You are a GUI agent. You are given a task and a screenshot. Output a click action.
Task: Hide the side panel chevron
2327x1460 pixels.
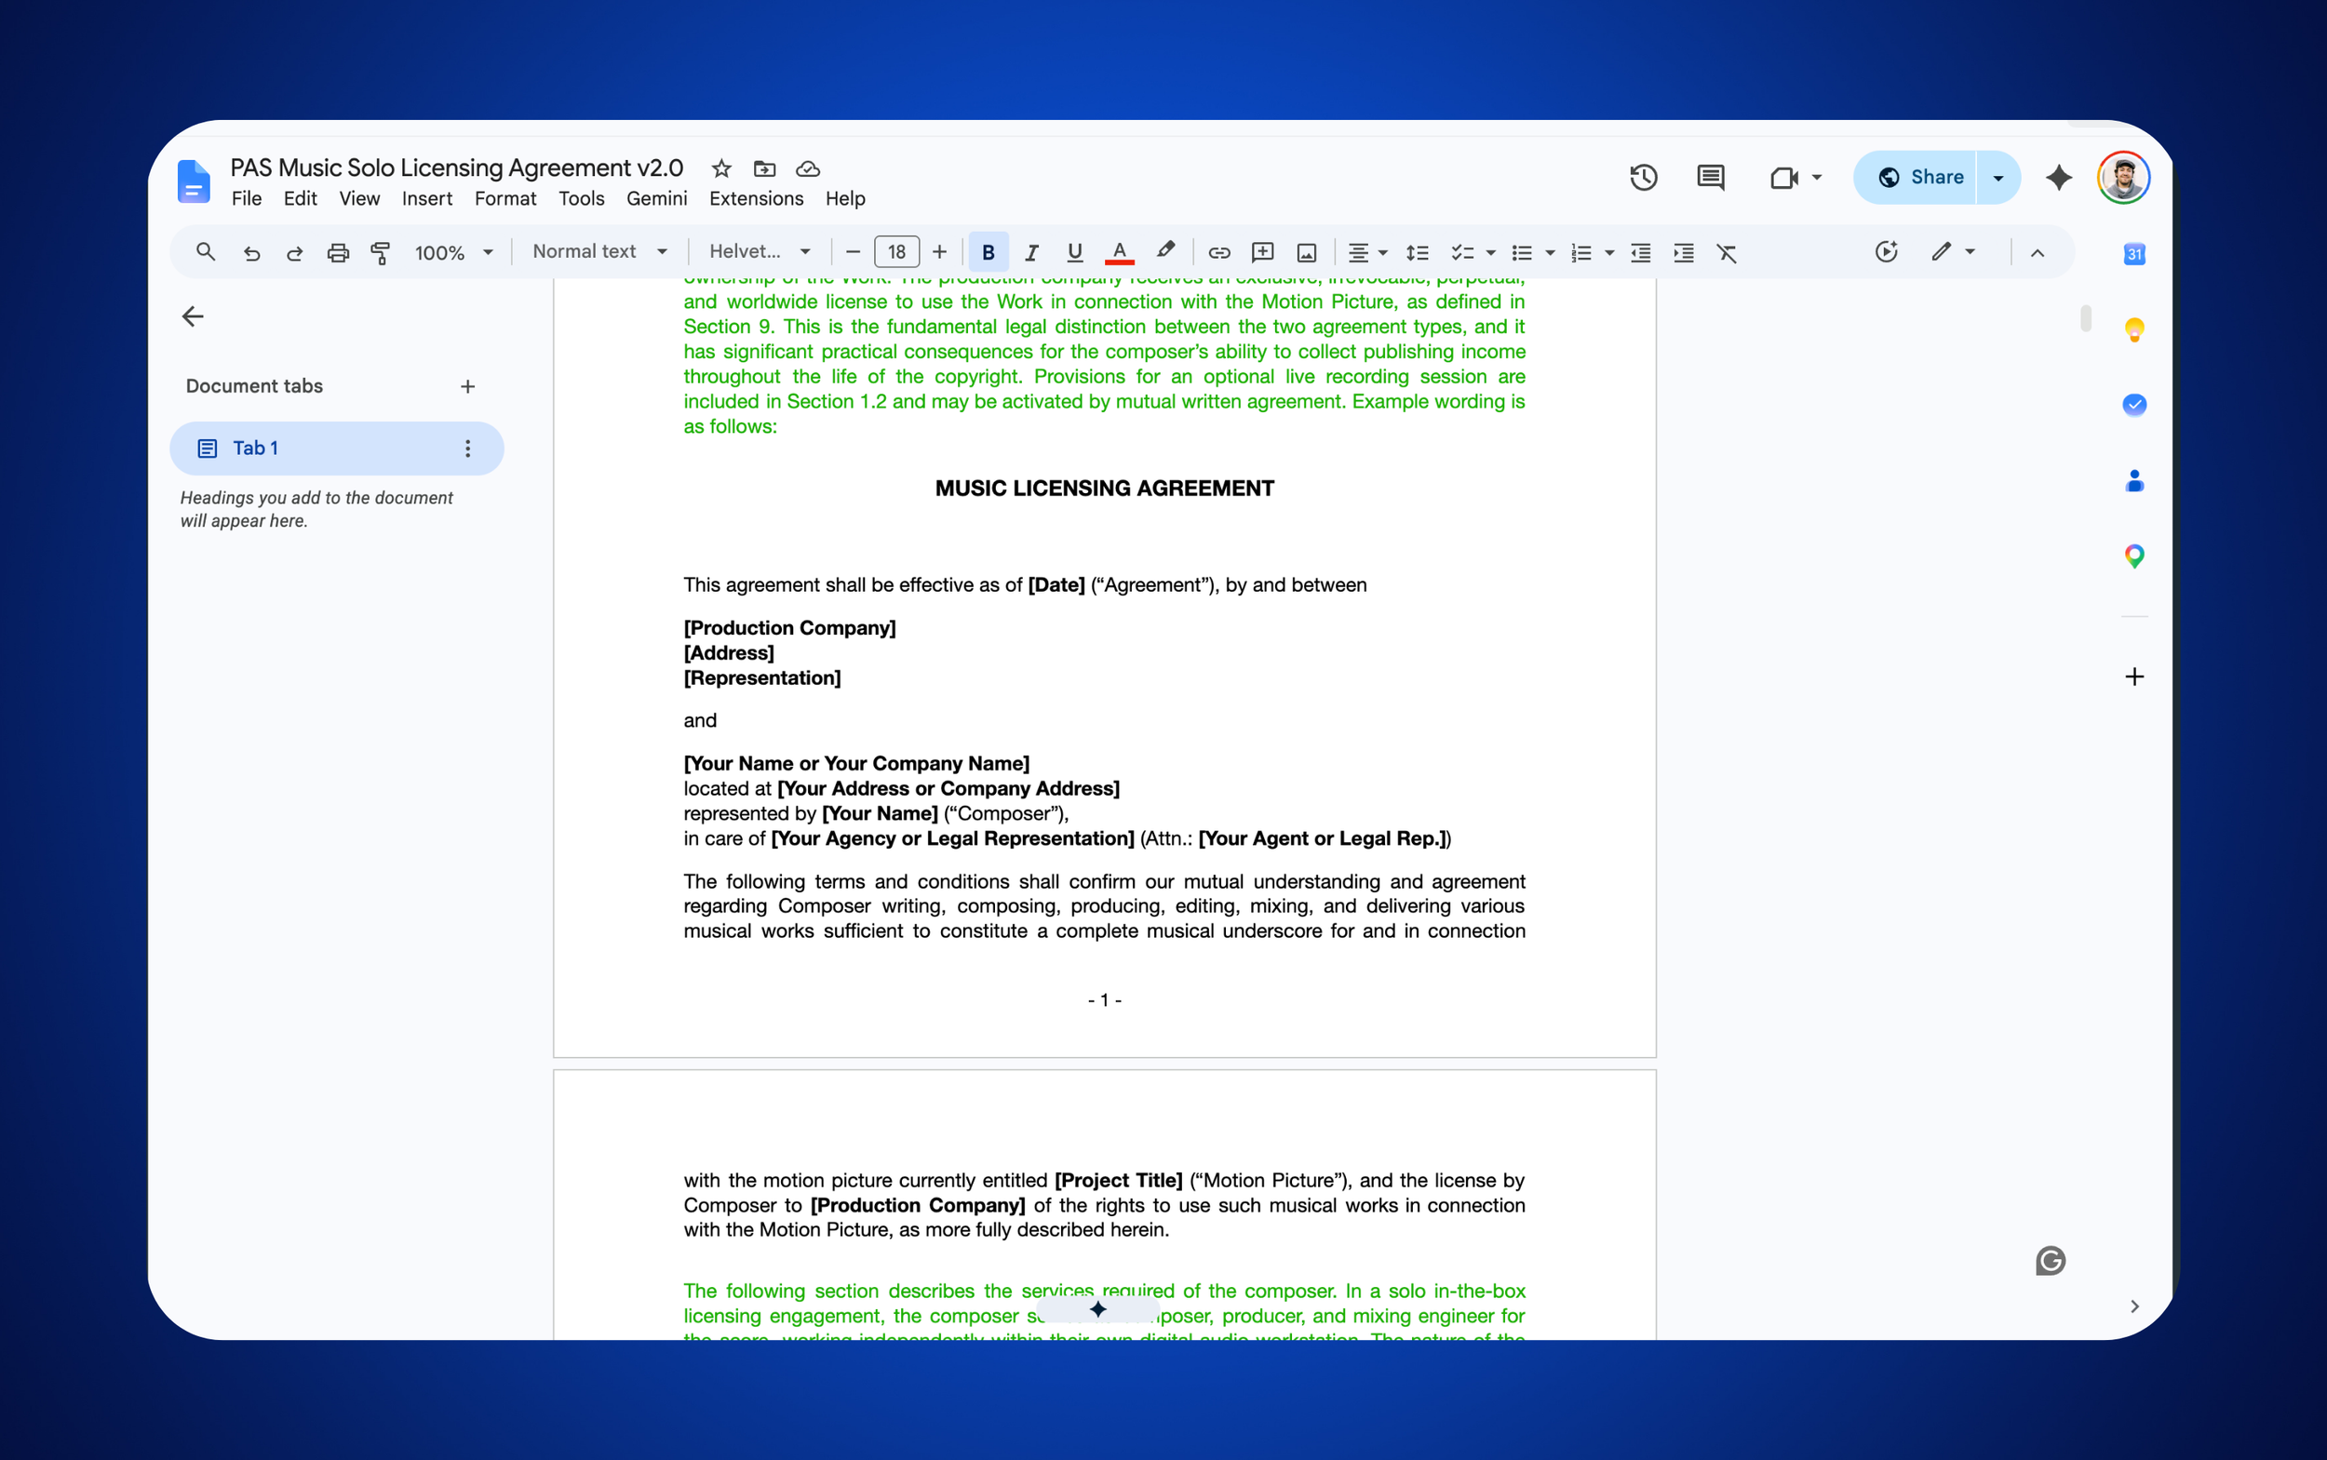click(2134, 1306)
